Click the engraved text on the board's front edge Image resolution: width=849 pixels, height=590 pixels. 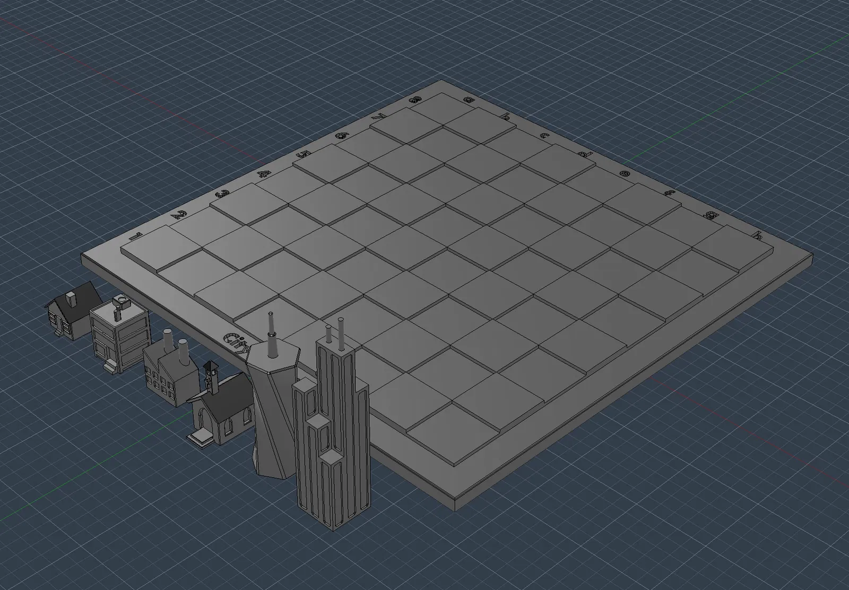(x=237, y=343)
